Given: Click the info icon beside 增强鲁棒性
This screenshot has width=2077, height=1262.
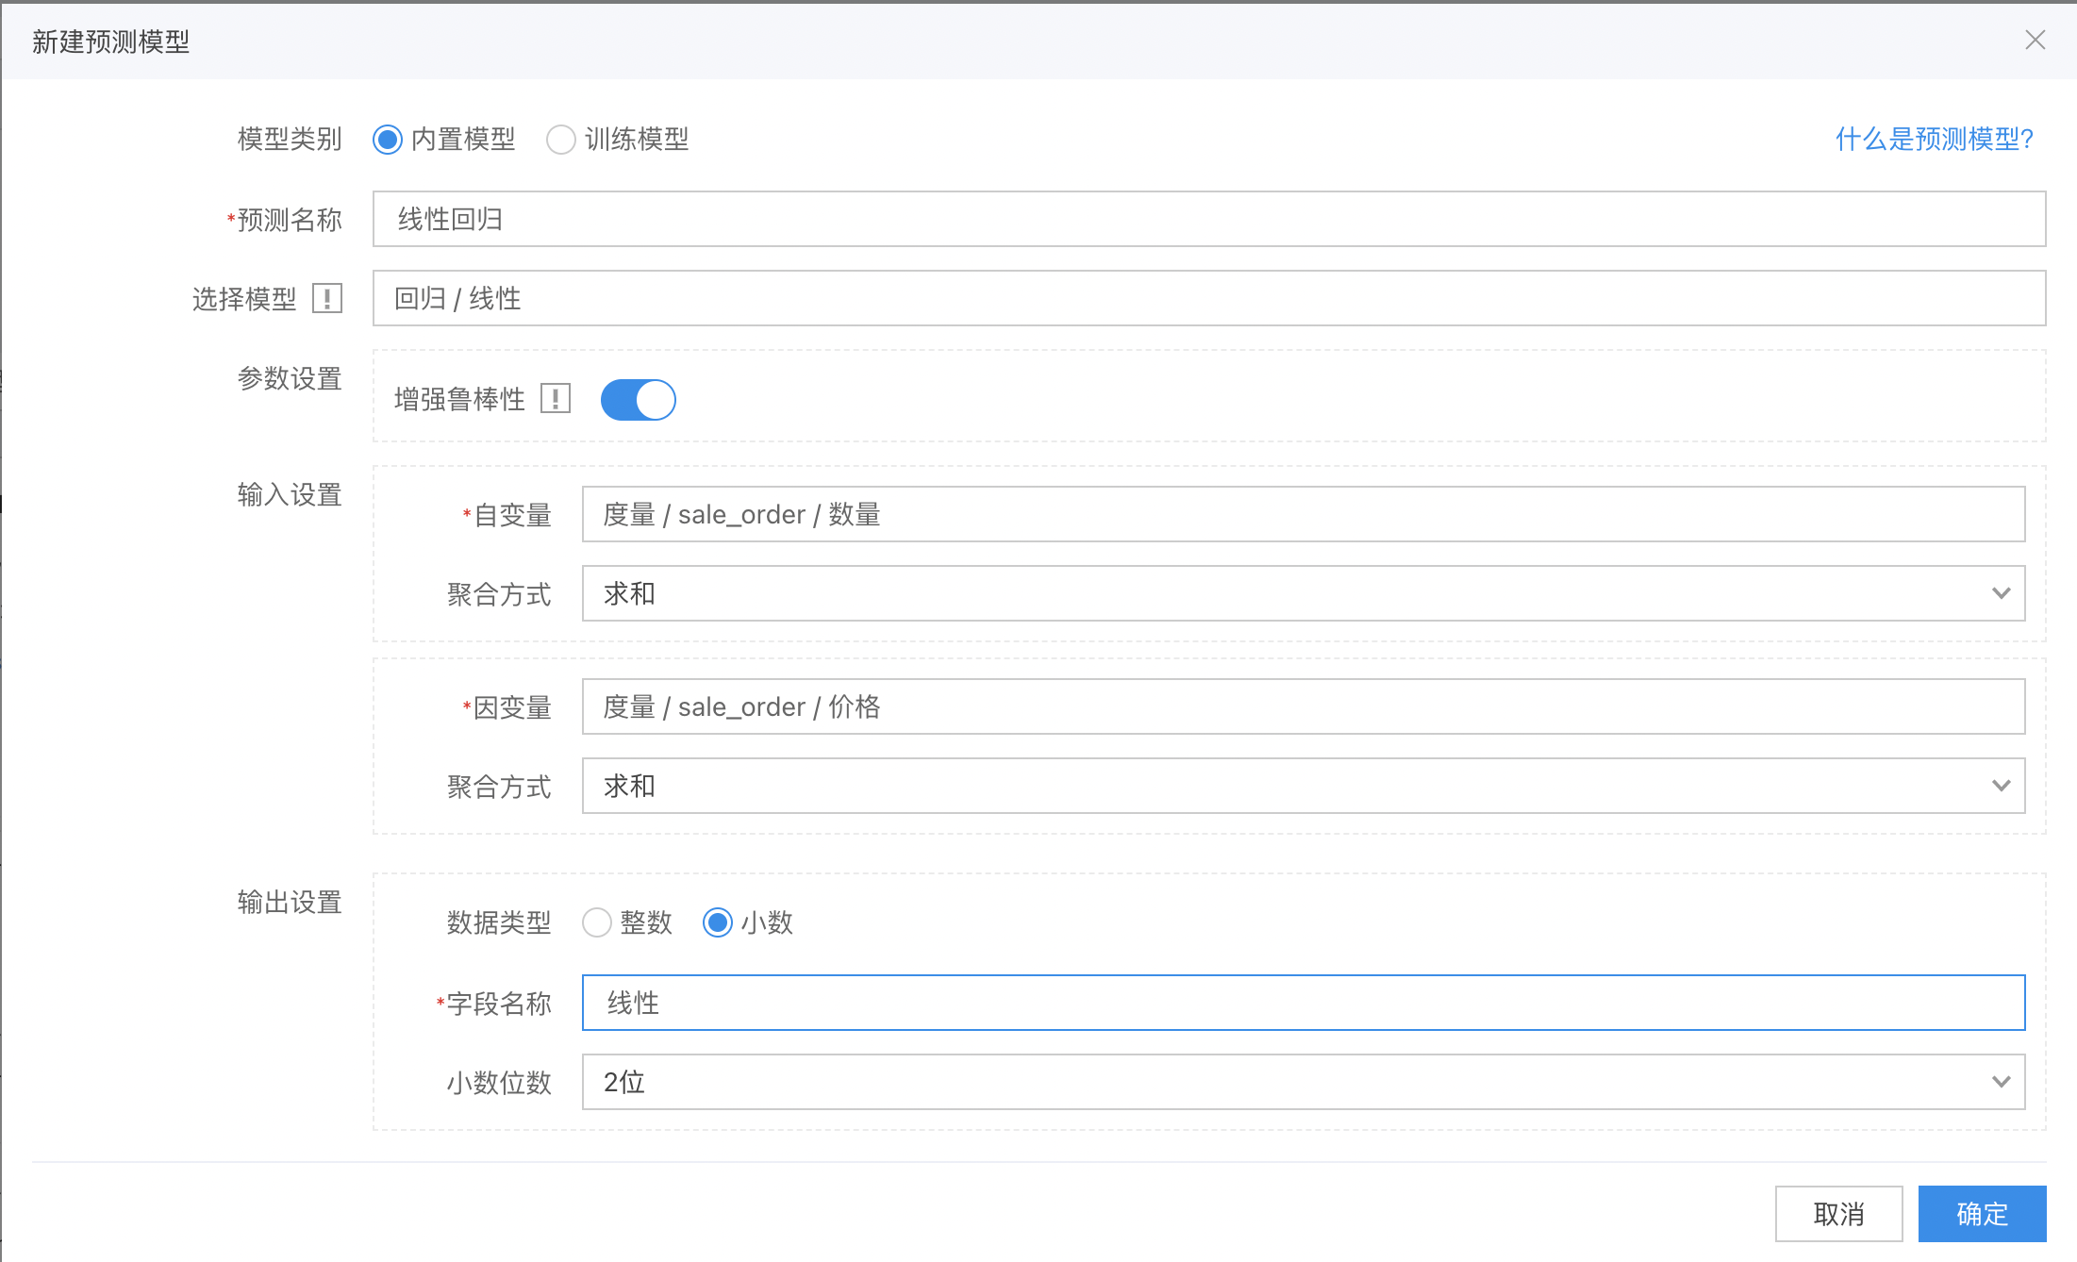Looking at the screenshot, I should pyautogui.click(x=556, y=399).
